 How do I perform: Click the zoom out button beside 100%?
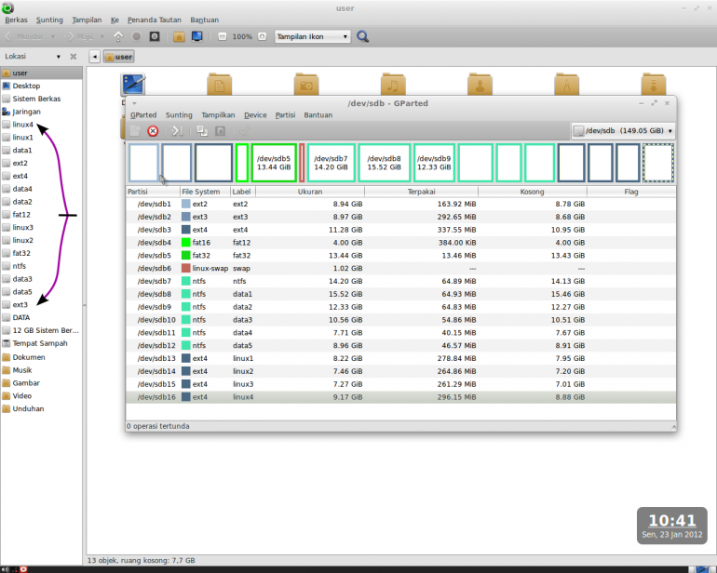point(222,36)
